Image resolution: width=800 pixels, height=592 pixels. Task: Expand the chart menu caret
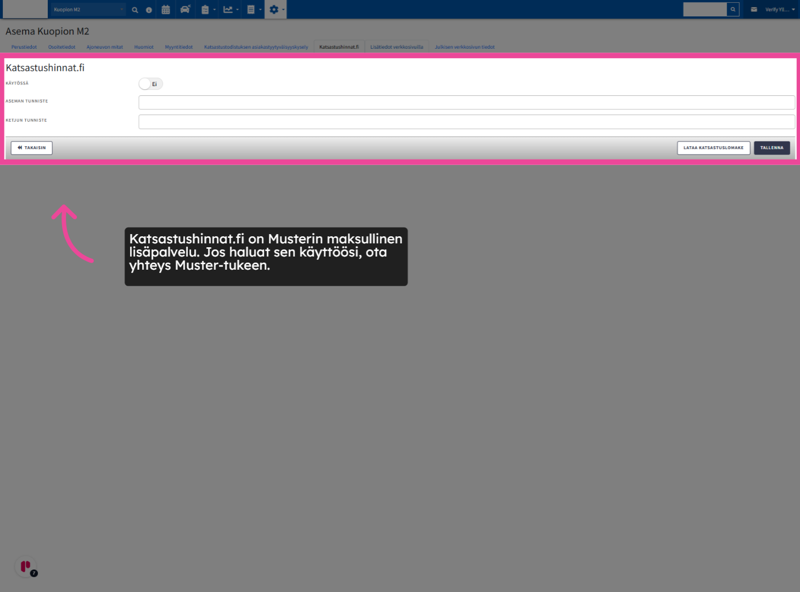[238, 10]
